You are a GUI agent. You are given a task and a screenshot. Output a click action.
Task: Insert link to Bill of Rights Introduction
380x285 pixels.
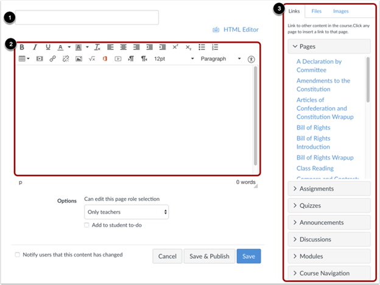click(x=314, y=142)
